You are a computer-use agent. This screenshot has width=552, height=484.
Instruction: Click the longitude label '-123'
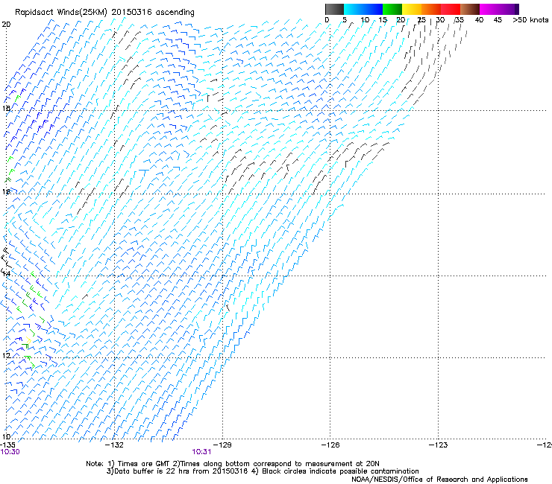tap(438, 445)
